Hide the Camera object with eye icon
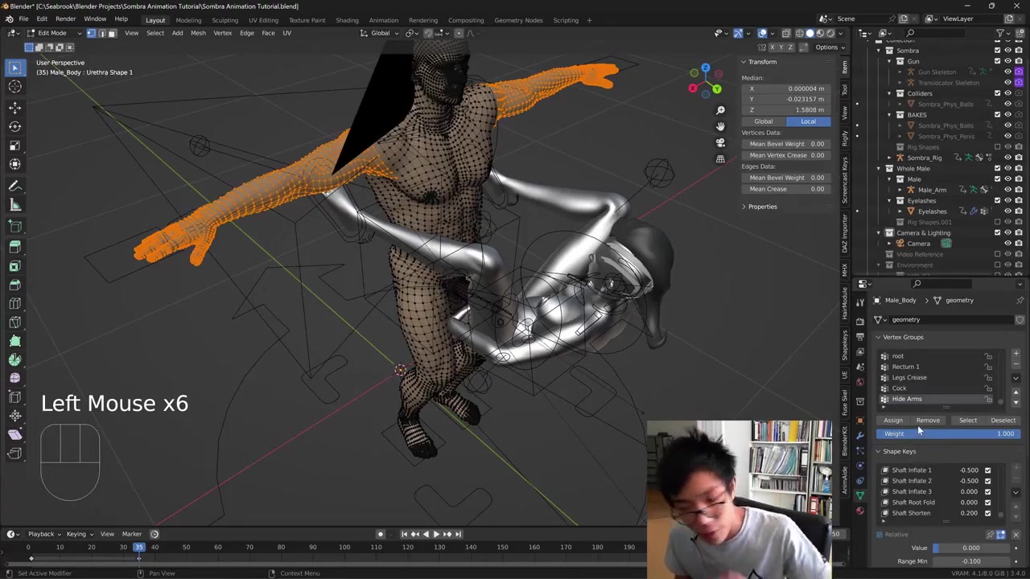The image size is (1030, 579). pyautogui.click(x=1007, y=244)
